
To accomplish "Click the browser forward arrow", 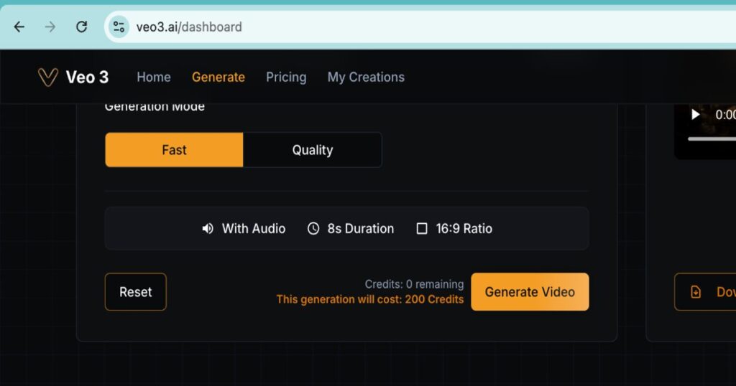I will (50, 27).
